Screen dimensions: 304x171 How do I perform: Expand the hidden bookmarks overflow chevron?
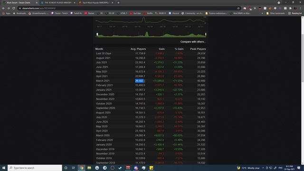pyautogui.click(x=262, y=13)
